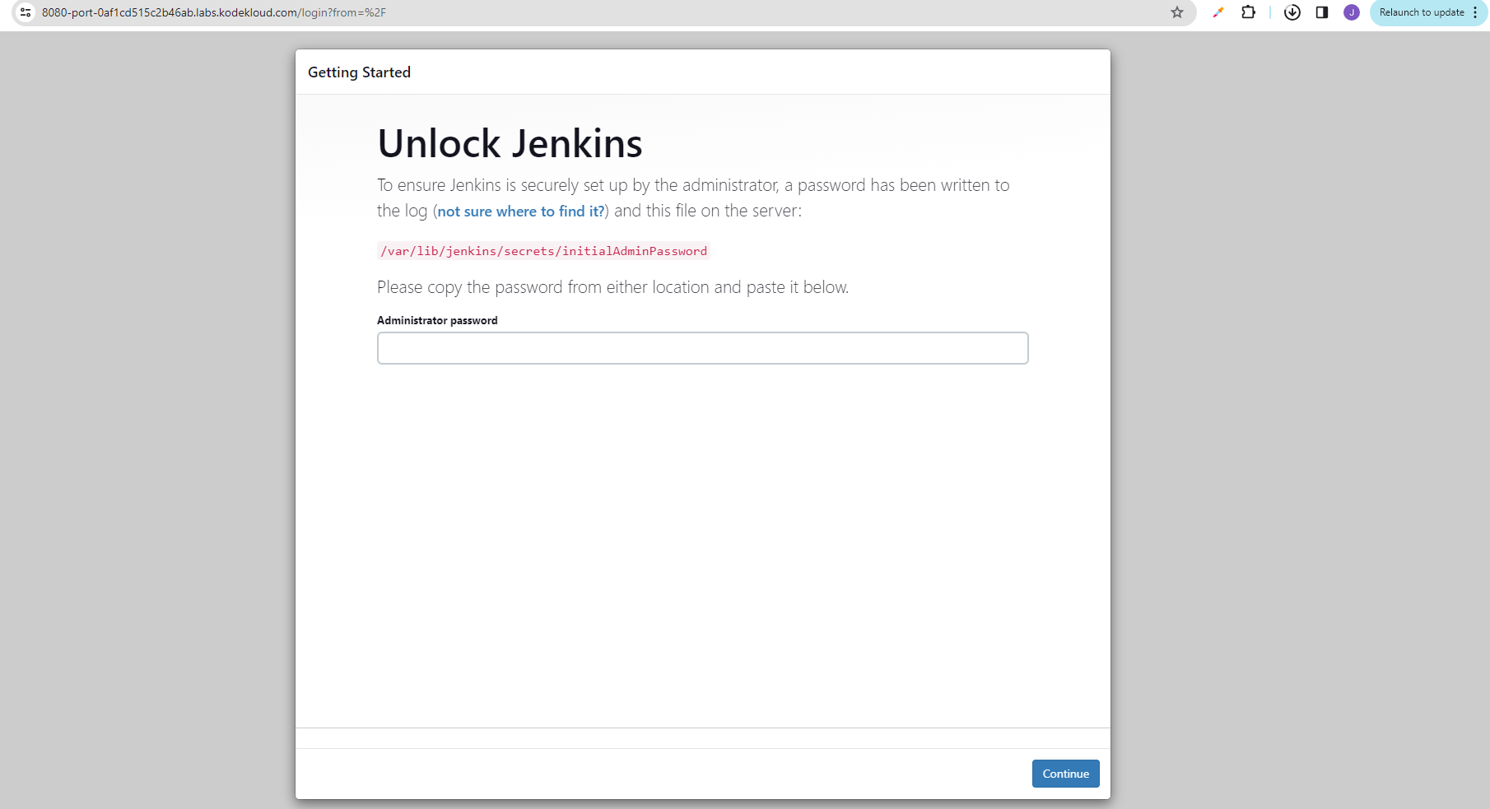Open the Extensions puzzle icon
This screenshot has height=809, width=1490.
coord(1249,12)
